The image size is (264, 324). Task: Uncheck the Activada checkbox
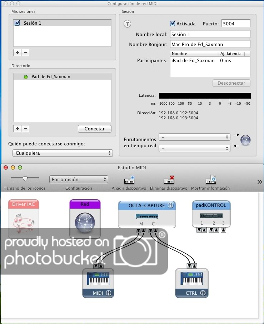(x=173, y=23)
